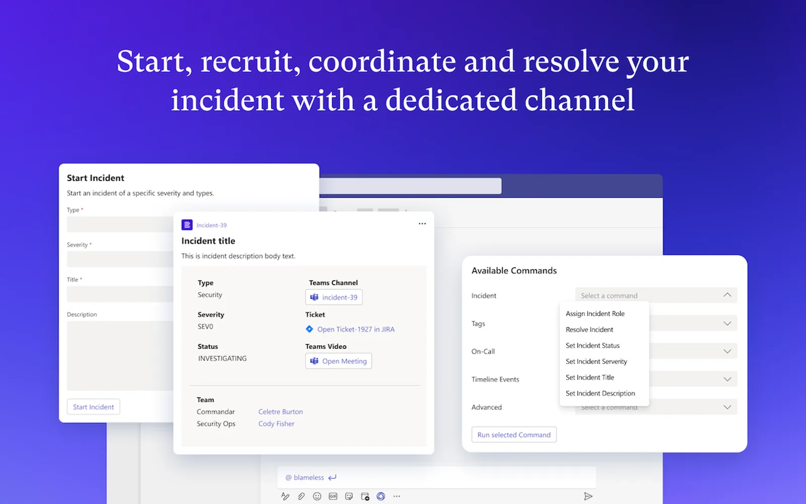Viewport: 806px width, 504px height.
Task: Click the Incident-39 document icon
Action: pos(187,225)
